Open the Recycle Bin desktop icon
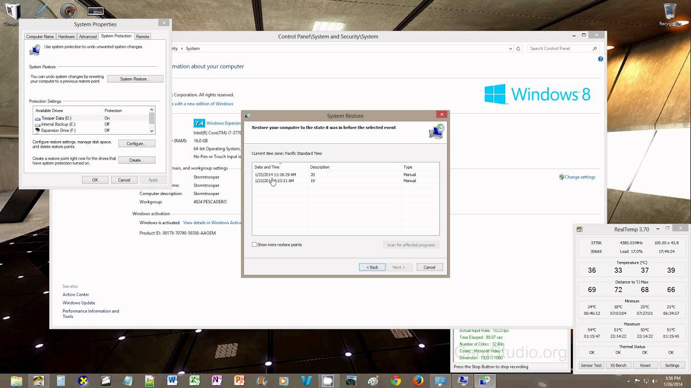 (x=669, y=14)
